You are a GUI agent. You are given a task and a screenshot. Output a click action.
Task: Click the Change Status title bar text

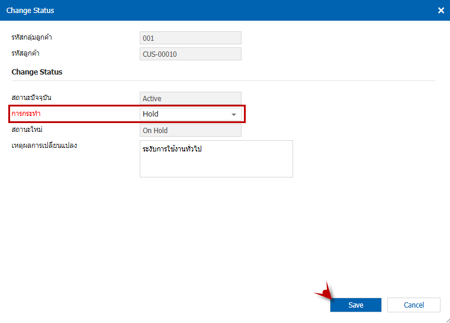point(30,11)
